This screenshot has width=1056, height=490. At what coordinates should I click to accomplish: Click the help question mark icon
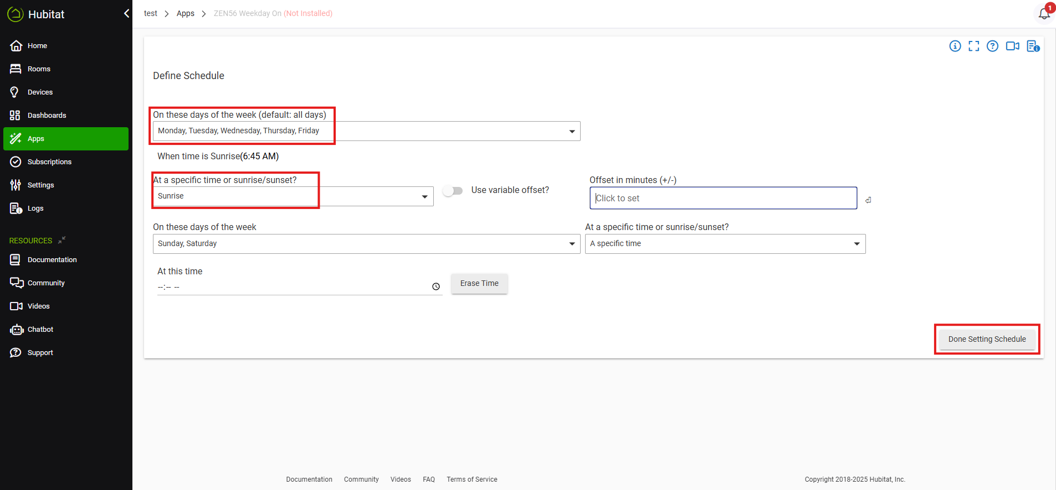tap(992, 46)
